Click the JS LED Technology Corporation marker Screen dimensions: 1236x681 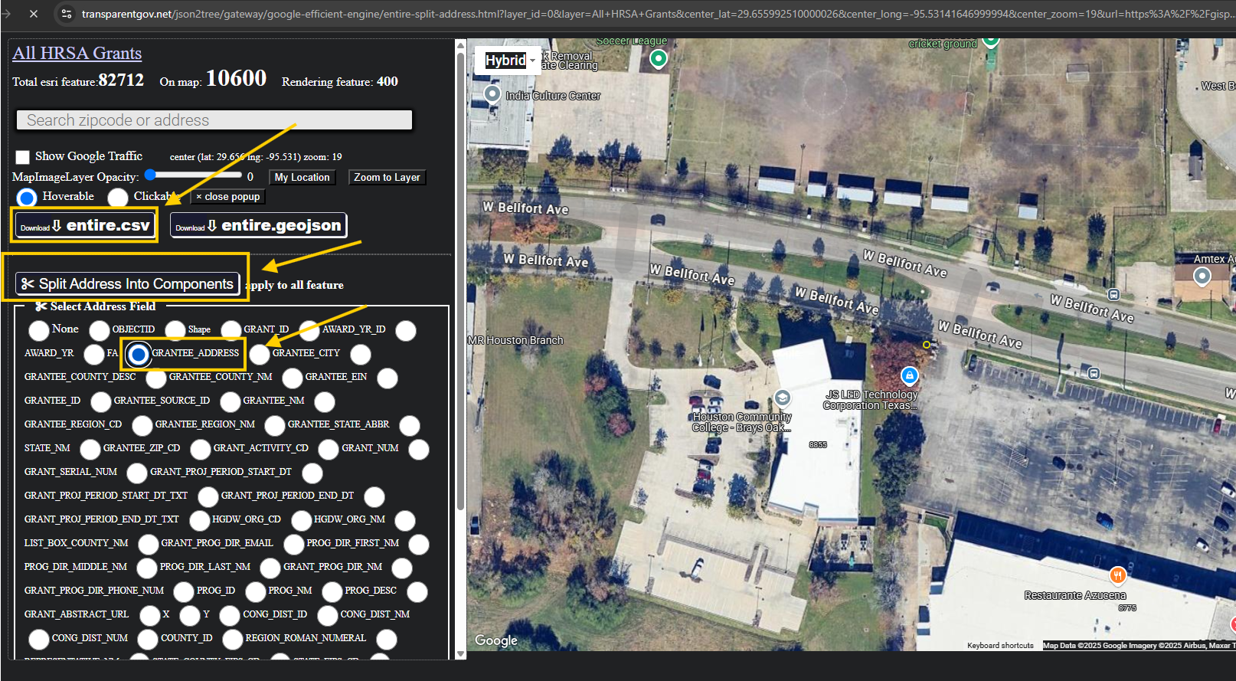[x=909, y=375]
